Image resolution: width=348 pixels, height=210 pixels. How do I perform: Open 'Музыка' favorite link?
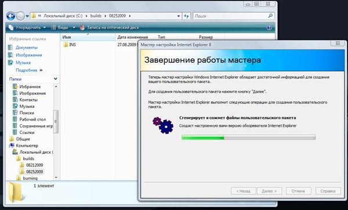coord(23,63)
